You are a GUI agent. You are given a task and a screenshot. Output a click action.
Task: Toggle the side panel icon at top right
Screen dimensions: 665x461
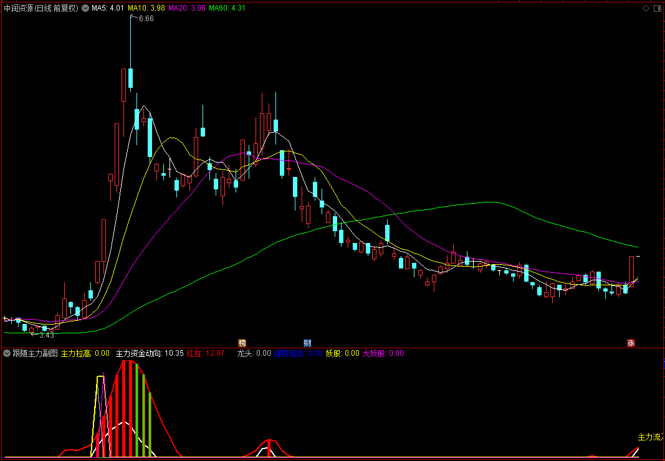pyautogui.click(x=658, y=8)
